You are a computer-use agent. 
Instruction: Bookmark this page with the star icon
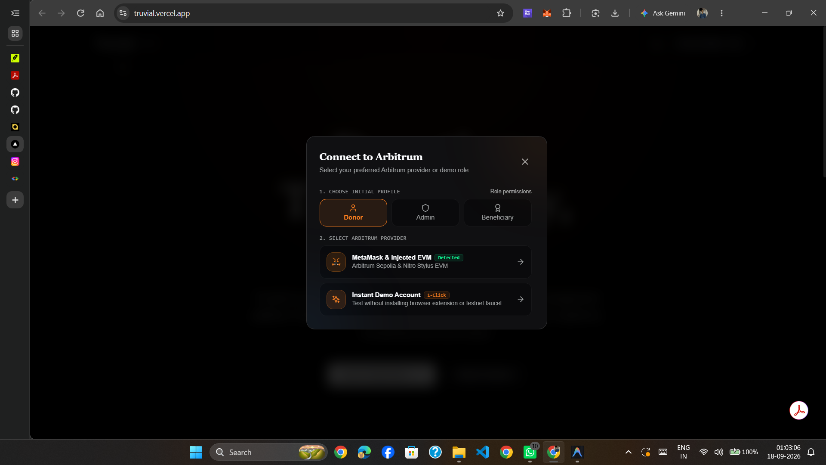pos(500,13)
